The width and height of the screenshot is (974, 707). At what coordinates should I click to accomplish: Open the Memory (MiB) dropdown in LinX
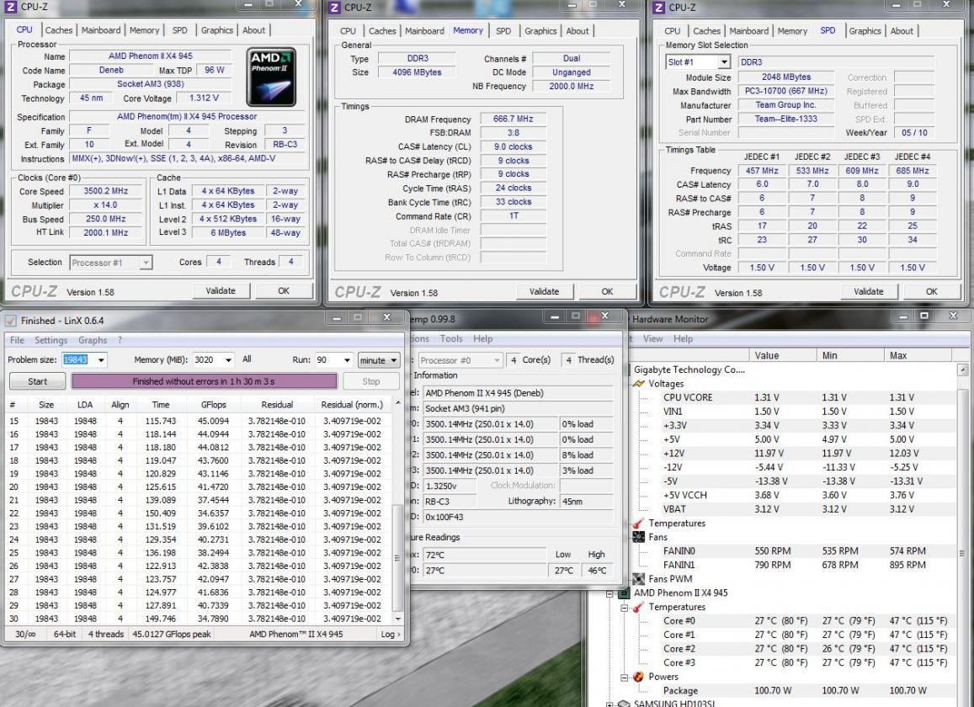tap(228, 359)
